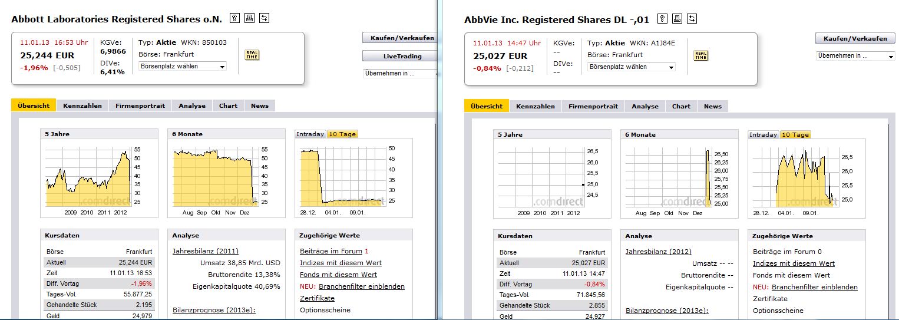This screenshot has height=320, width=899.
Task: Open Firmenportrait tab in Abbott window
Action: tap(140, 105)
